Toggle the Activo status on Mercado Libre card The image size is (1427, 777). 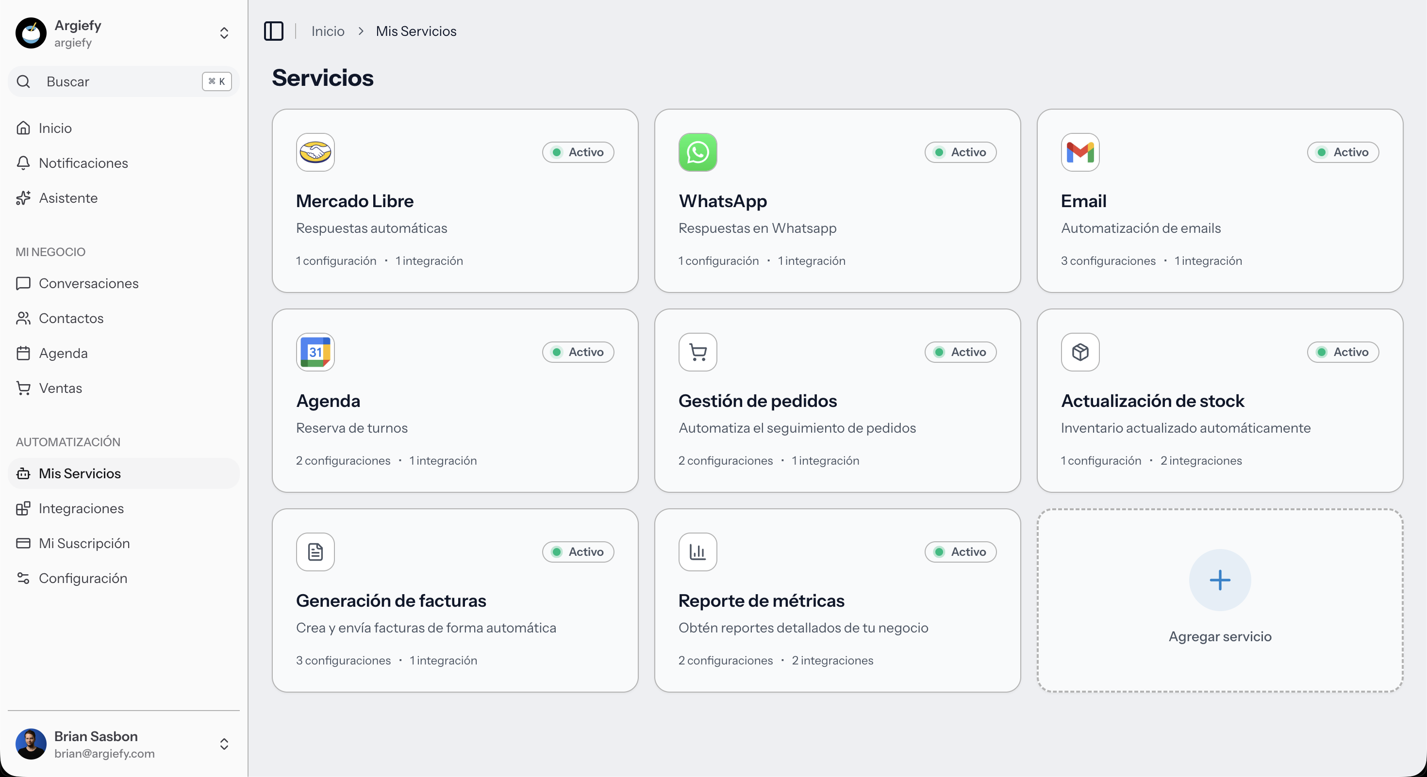[x=578, y=152]
